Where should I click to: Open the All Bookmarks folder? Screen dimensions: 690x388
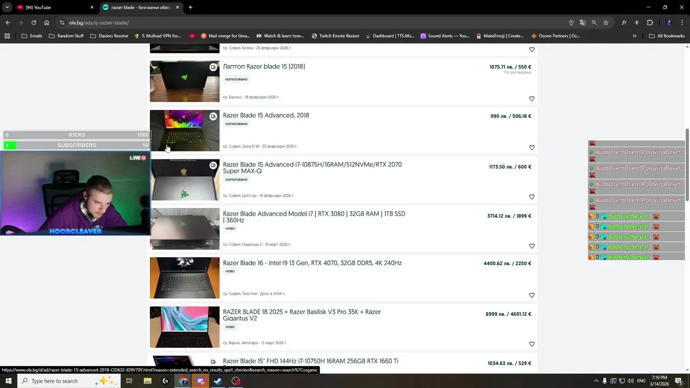(667, 36)
